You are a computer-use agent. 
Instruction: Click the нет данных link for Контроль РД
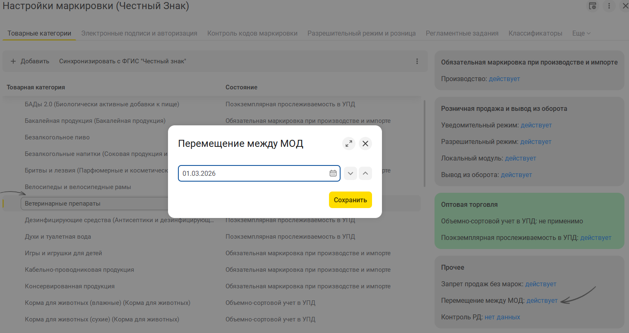502,317
